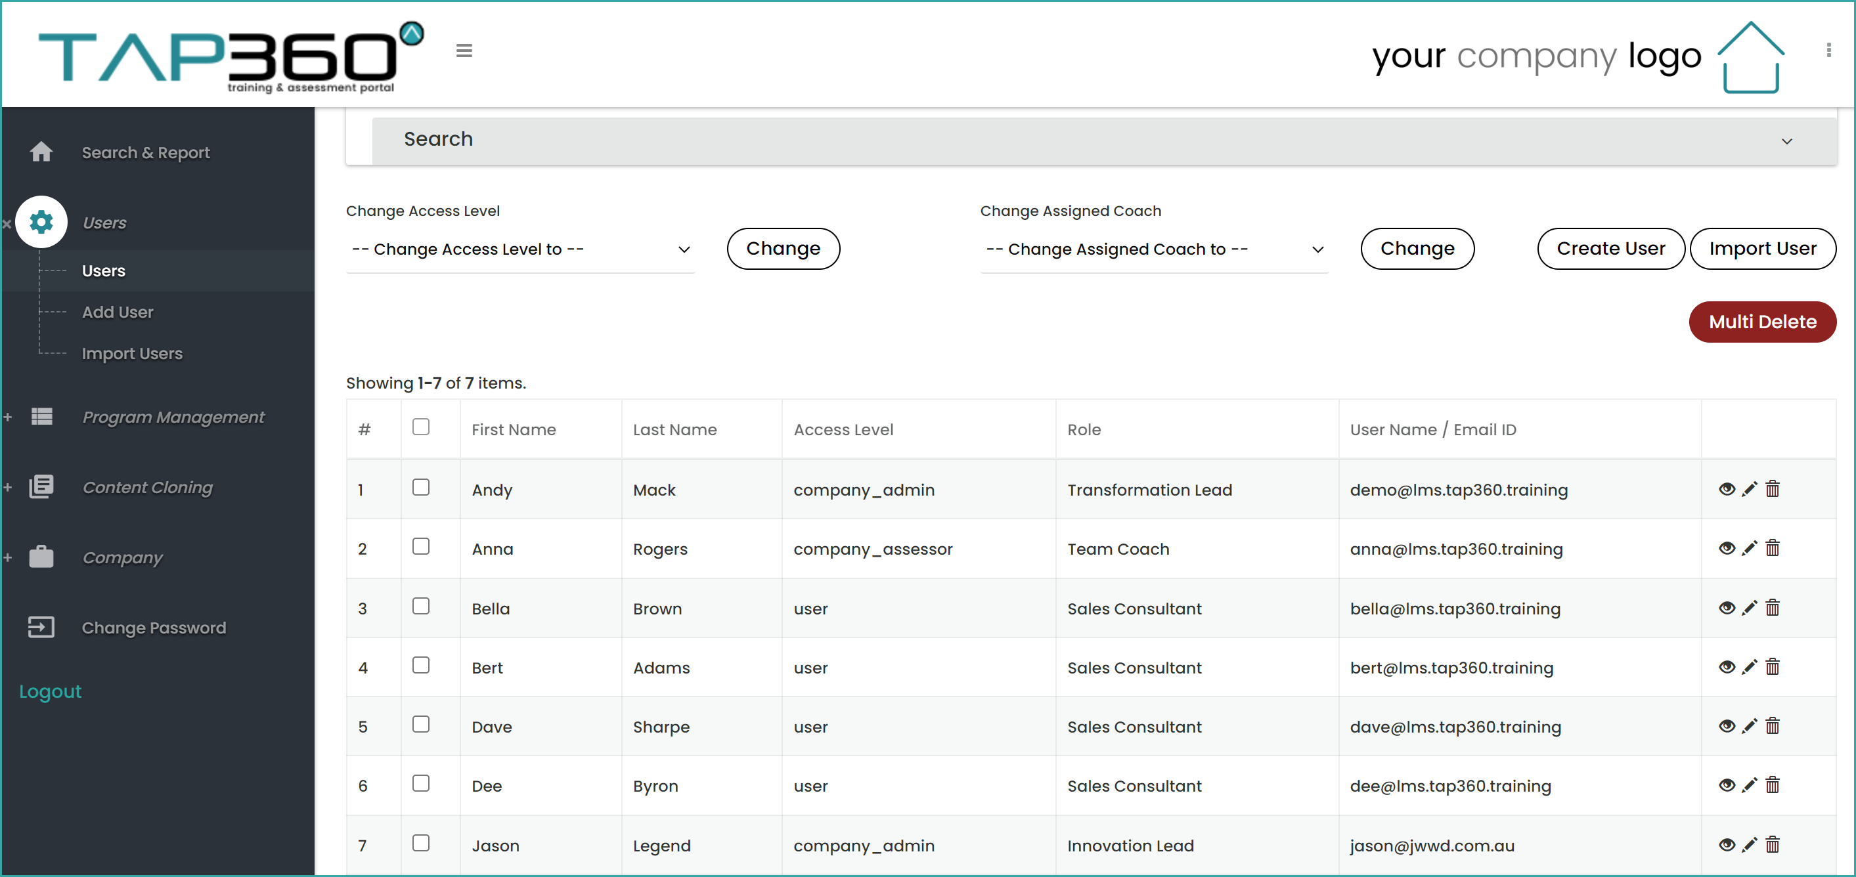Click the Users gear icon in sidebar
Image resolution: width=1856 pixels, height=877 pixels.
tap(41, 222)
